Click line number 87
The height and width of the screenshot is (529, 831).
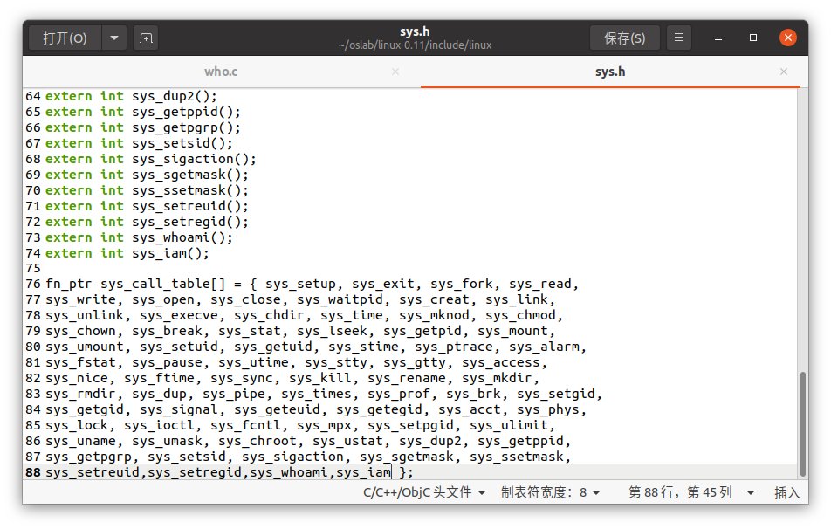pos(33,457)
